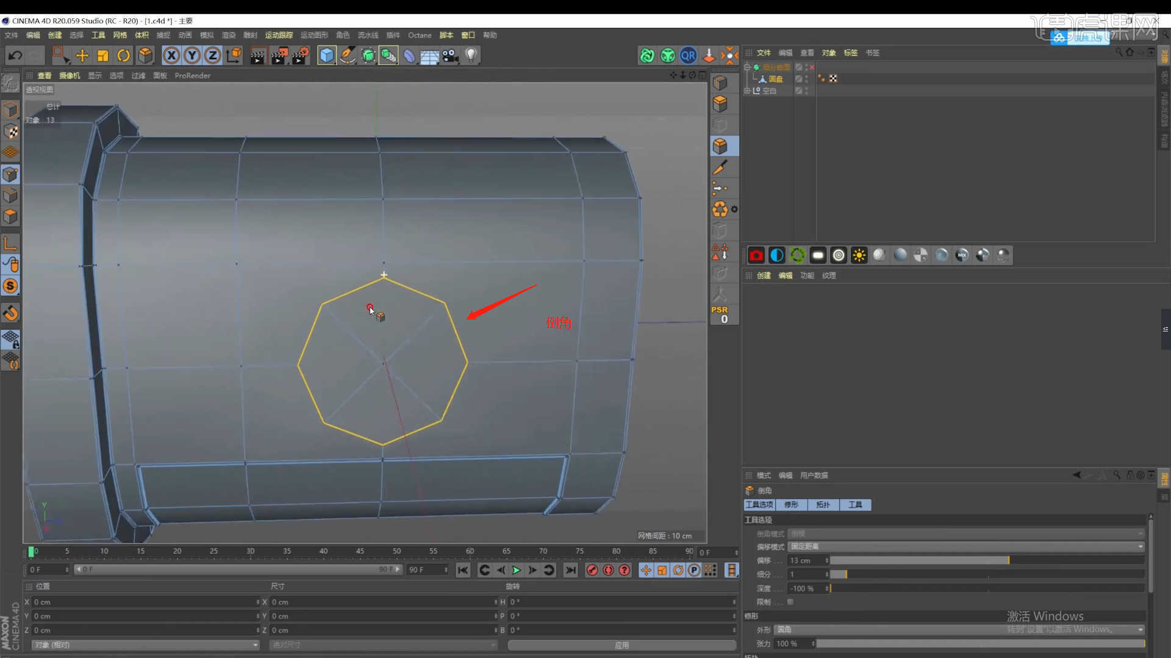
Task: Enable the 限制 checkbox
Action: click(790, 602)
